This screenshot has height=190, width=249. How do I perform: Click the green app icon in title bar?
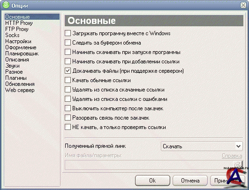click(x=6, y=5)
